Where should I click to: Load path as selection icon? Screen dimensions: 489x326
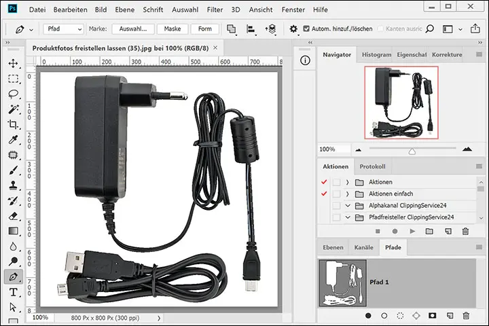[x=401, y=316]
